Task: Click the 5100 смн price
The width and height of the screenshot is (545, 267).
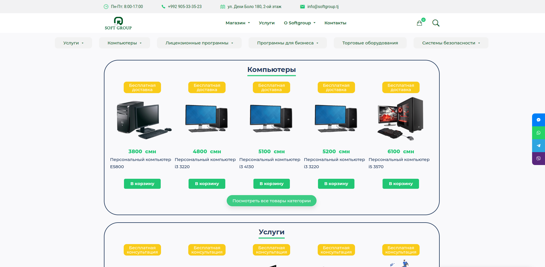Action: click(x=271, y=152)
